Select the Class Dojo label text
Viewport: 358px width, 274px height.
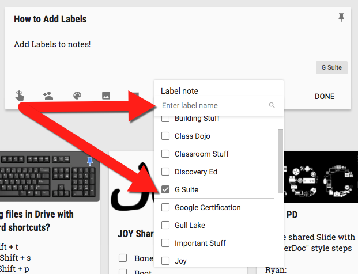(192, 136)
